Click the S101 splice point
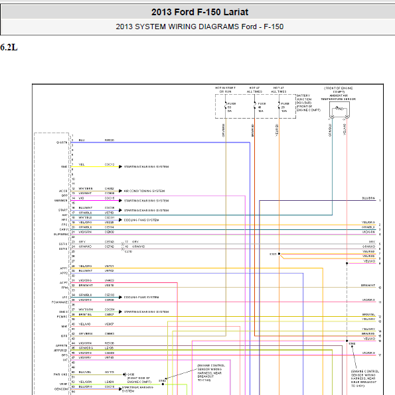 [279, 254]
